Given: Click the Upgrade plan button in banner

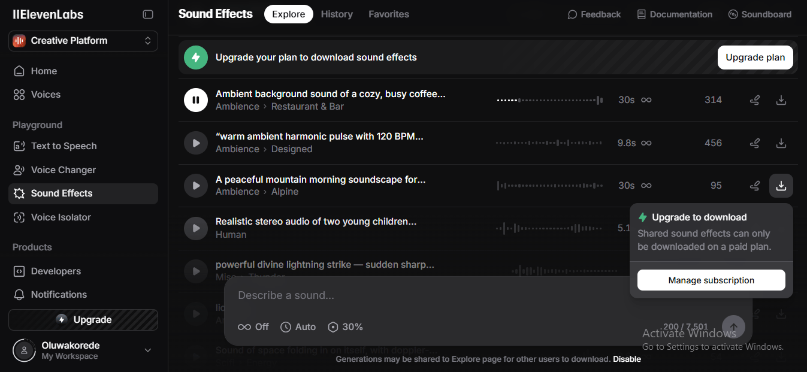Looking at the screenshot, I should [x=755, y=58].
